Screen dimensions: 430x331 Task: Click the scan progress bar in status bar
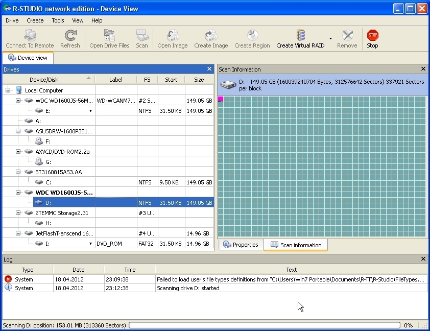click(265, 325)
